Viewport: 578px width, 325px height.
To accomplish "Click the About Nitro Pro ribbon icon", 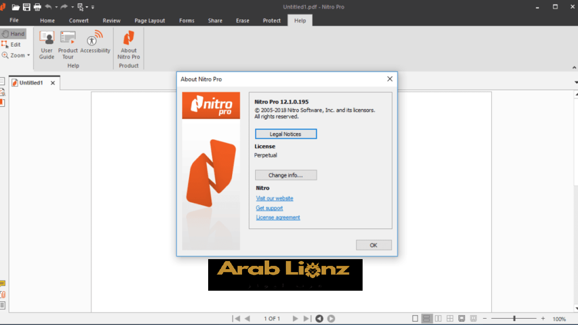I will (129, 44).
